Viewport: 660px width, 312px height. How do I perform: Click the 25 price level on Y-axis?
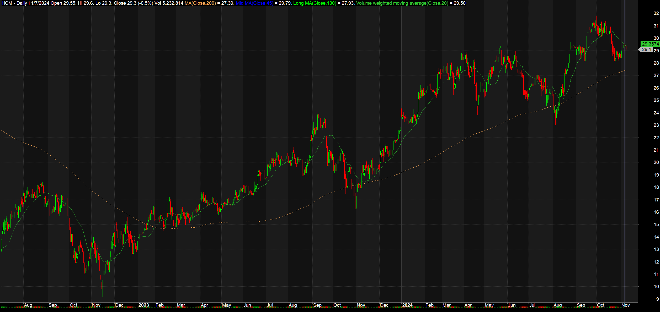coord(656,100)
